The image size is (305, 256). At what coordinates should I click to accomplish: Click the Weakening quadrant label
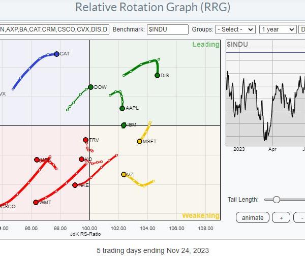tap(201, 215)
